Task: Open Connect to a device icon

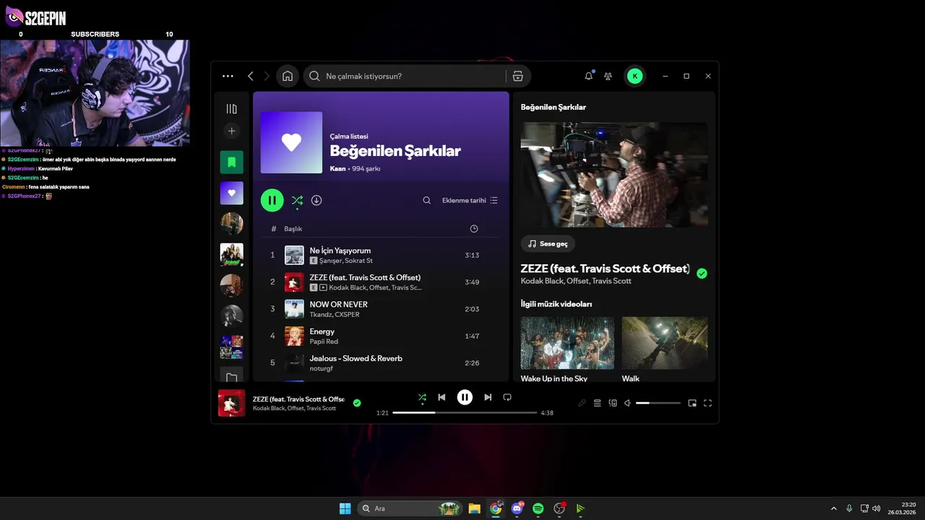Action: pos(613,403)
